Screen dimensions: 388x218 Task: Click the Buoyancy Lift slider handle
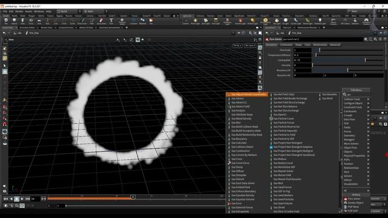(x=347, y=70)
